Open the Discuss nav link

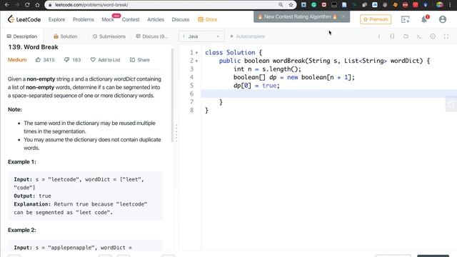click(181, 19)
